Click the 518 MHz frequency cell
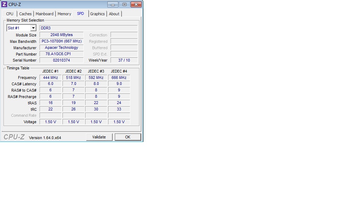 pos(73,78)
